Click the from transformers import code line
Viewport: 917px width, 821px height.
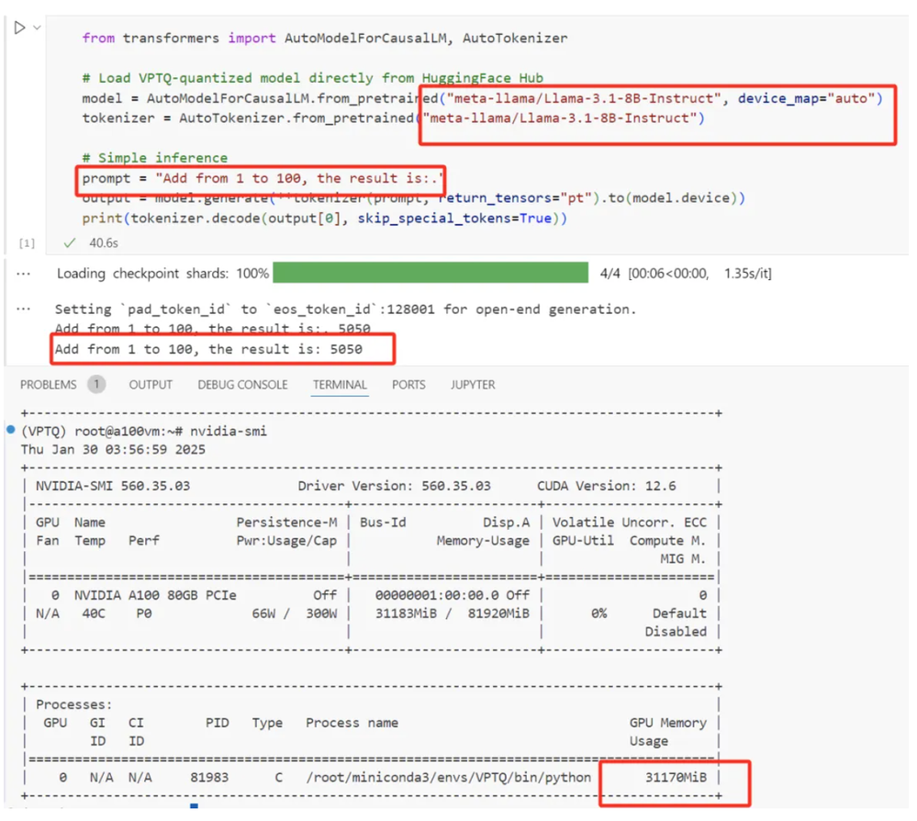coord(325,38)
